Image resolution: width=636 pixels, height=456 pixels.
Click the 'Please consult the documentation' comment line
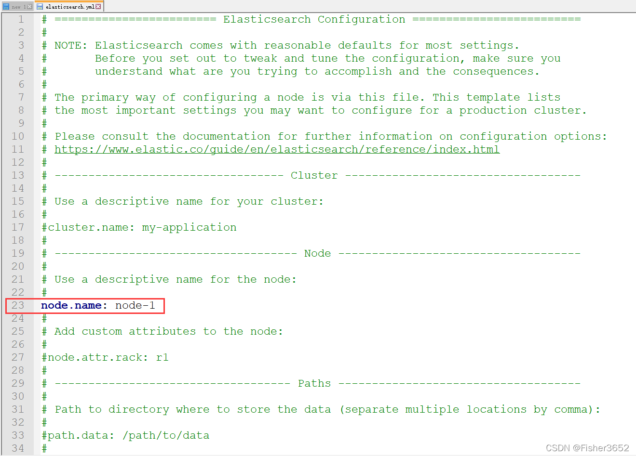click(x=325, y=136)
